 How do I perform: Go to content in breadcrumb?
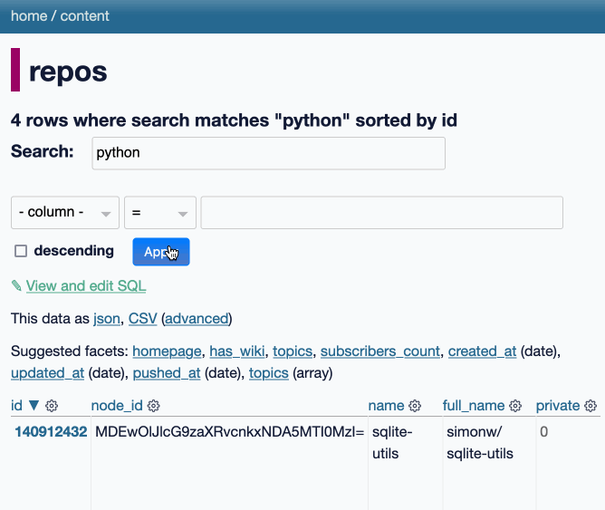[84, 16]
